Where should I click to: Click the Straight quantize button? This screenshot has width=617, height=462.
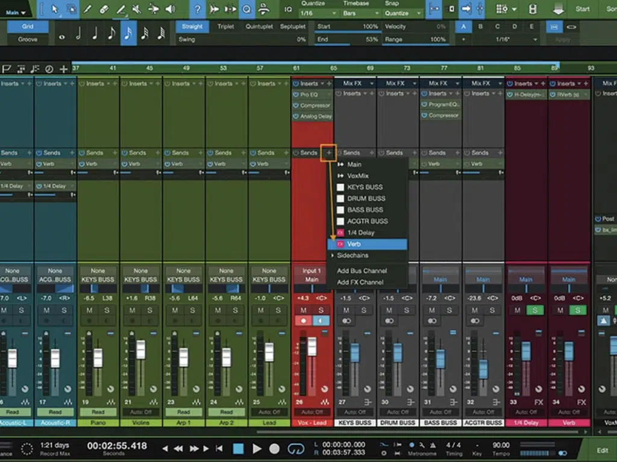pyautogui.click(x=192, y=27)
